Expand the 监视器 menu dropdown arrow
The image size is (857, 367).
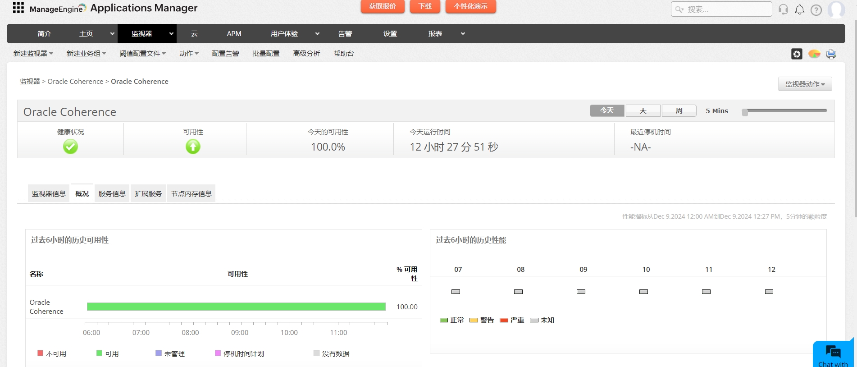171,34
